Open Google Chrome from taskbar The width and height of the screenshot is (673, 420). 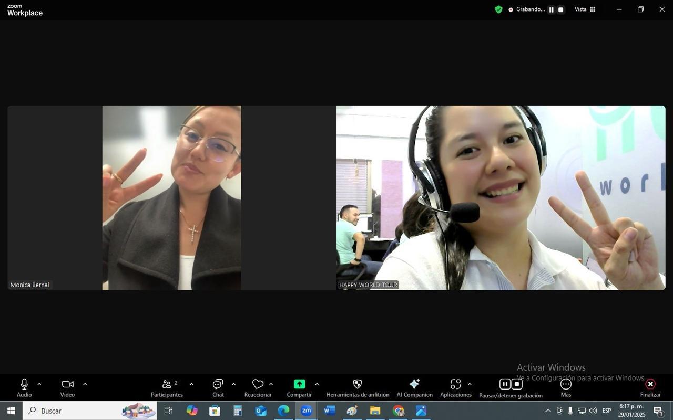[398, 411]
